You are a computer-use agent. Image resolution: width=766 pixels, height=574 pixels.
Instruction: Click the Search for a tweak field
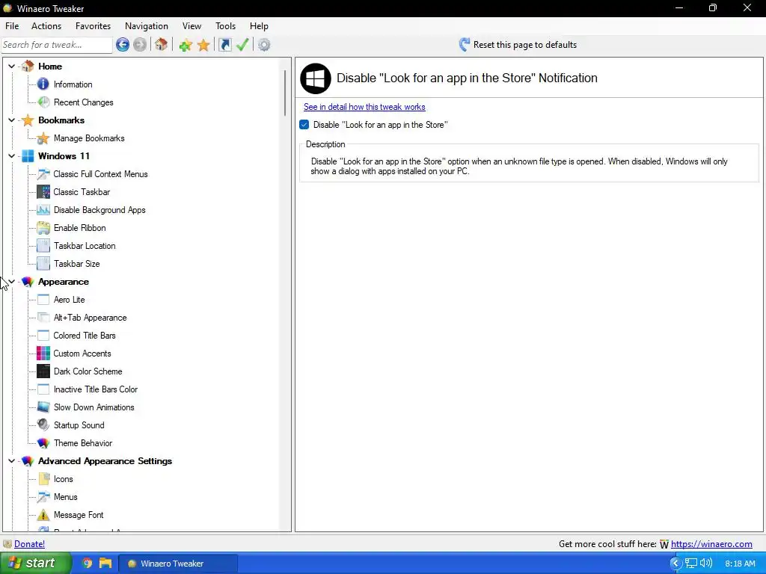57,45
